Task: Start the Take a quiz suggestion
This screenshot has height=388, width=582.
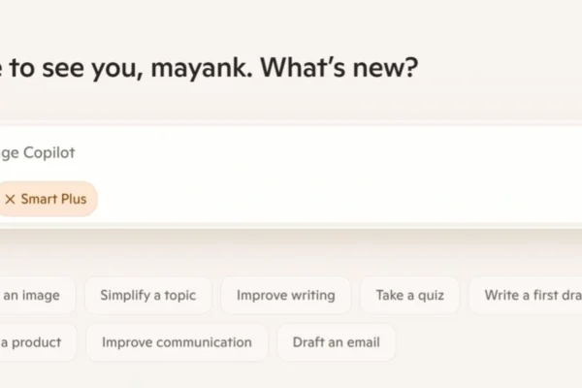Action: pos(408,295)
